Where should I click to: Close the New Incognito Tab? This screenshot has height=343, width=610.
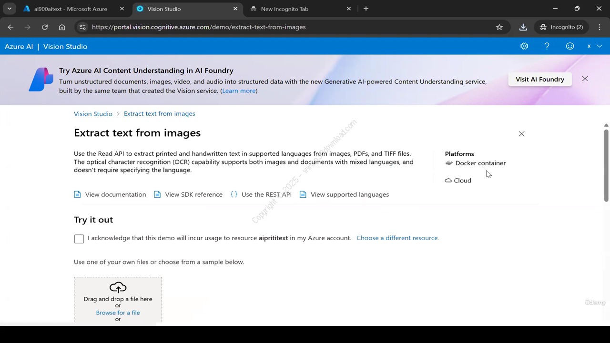tap(349, 9)
